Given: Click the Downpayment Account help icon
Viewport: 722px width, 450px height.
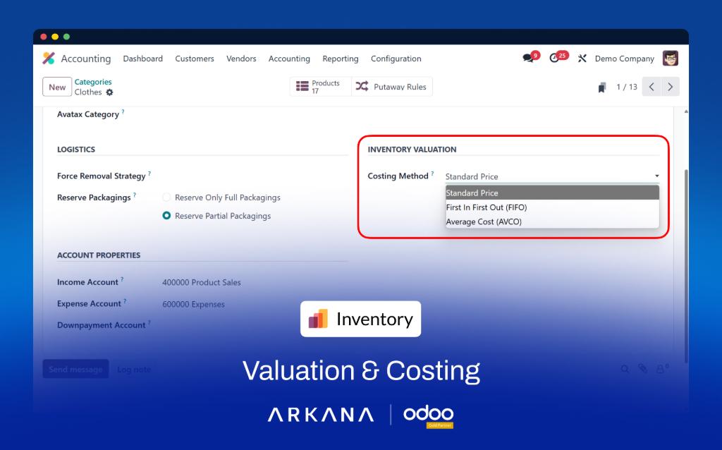Looking at the screenshot, I should [149, 322].
